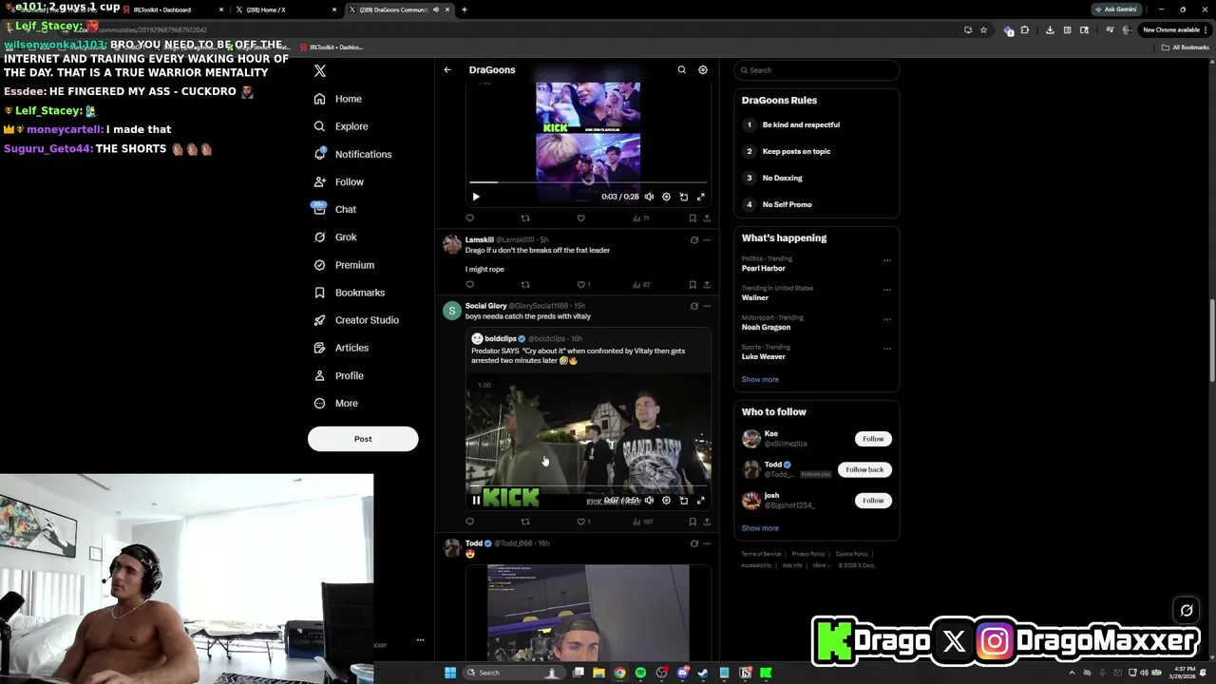The image size is (1216, 684).
Task: Go back using the DraGoons header arrow
Action: (x=447, y=69)
